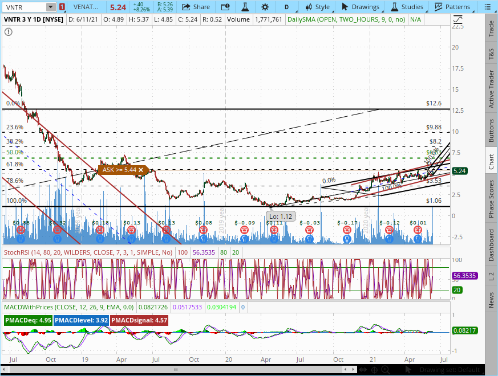Open the Drawings menu
The height and width of the screenshot is (376, 498).
[x=360, y=7]
